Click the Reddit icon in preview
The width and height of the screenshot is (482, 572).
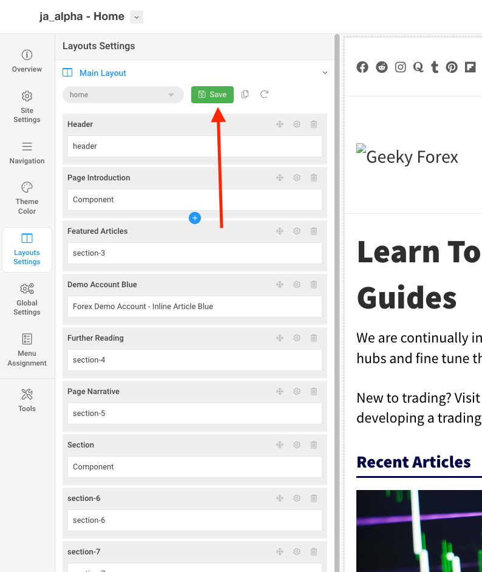pos(382,67)
